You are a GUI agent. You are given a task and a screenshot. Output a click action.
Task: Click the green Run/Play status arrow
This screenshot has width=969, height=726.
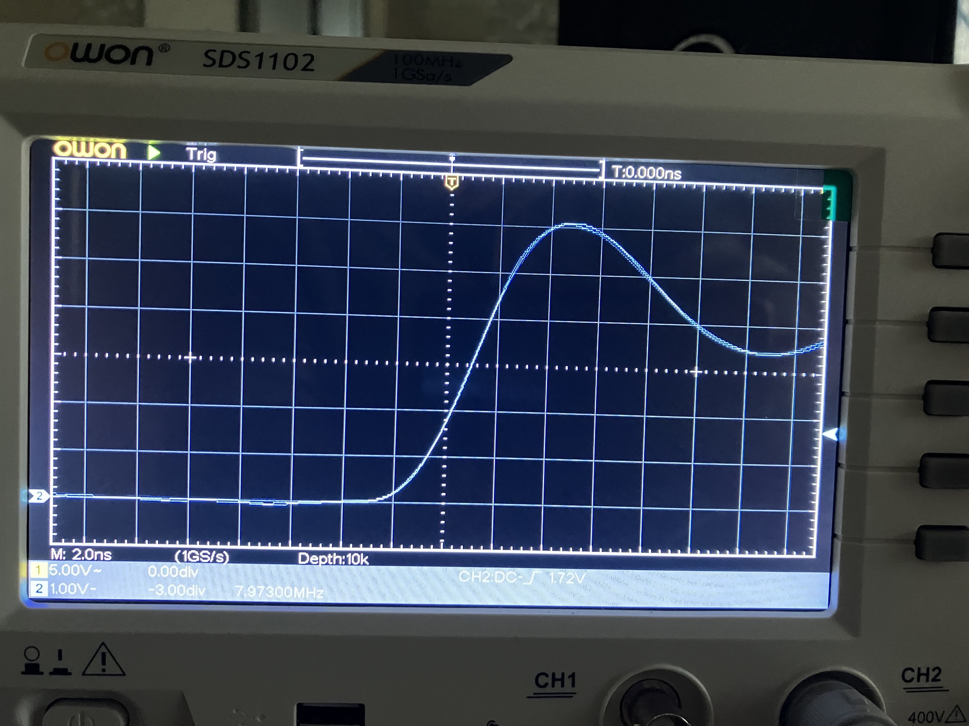[x=153, y=152]
